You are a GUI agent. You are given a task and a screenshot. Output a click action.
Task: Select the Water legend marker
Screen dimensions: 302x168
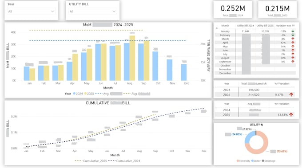(x=252, y=161)
